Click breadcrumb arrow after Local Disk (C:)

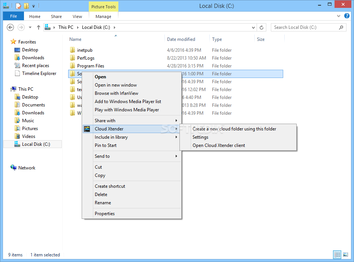click(115, 27)
